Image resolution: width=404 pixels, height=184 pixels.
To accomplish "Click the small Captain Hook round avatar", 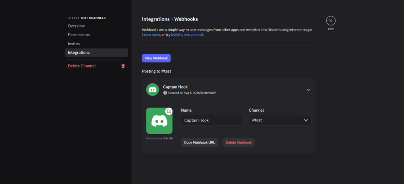I will tap(153, 90).
